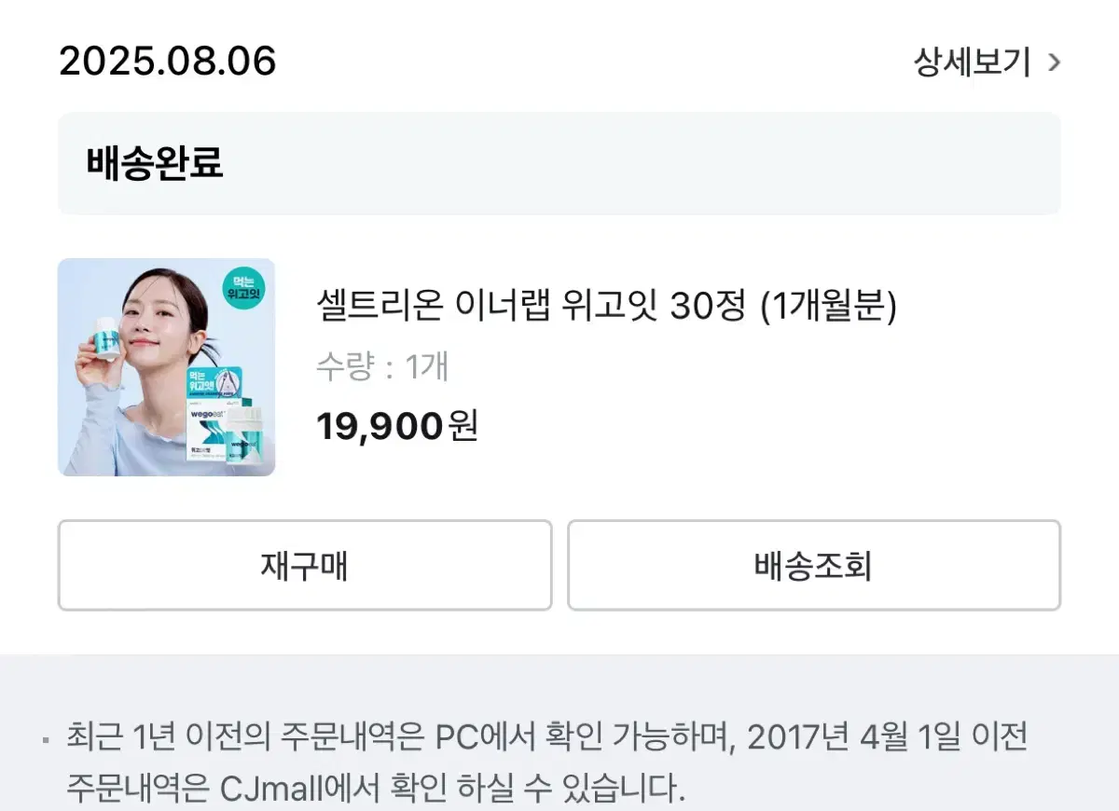Screen dimensions: 1119x811
Task: Click the bullet marker before the notice
Action: 47,738
